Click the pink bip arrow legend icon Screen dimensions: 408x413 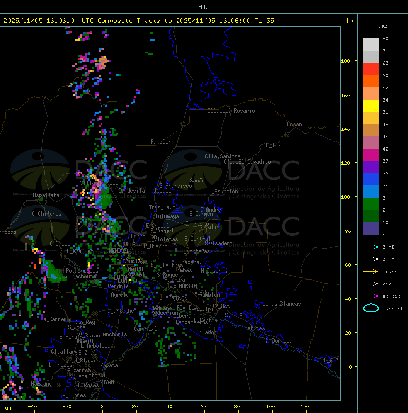tap(371, 284)
